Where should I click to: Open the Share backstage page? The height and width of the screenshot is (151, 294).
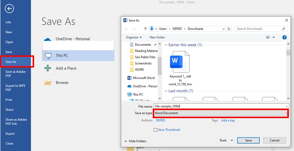[x=9, y=110]
